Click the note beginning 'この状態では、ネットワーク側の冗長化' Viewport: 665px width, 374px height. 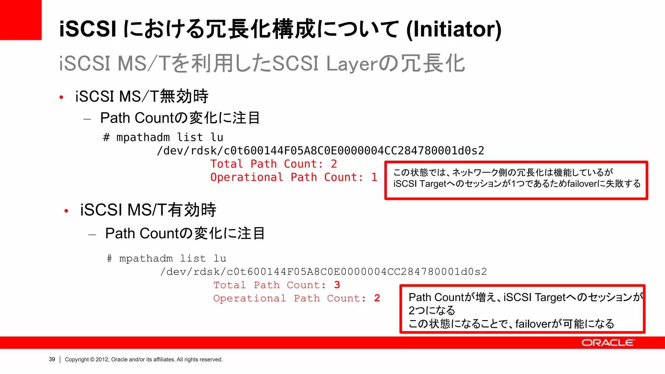(503, 172)
